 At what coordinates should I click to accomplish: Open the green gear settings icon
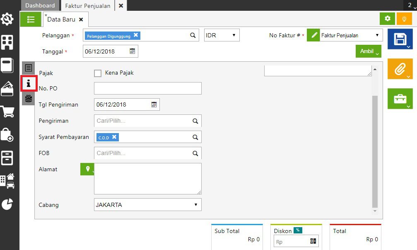387,19
